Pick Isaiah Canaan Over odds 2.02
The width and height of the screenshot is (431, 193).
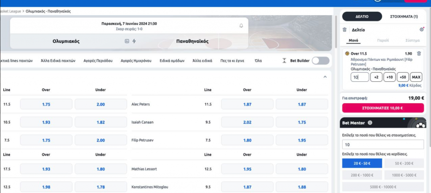(x=247, y=122)
